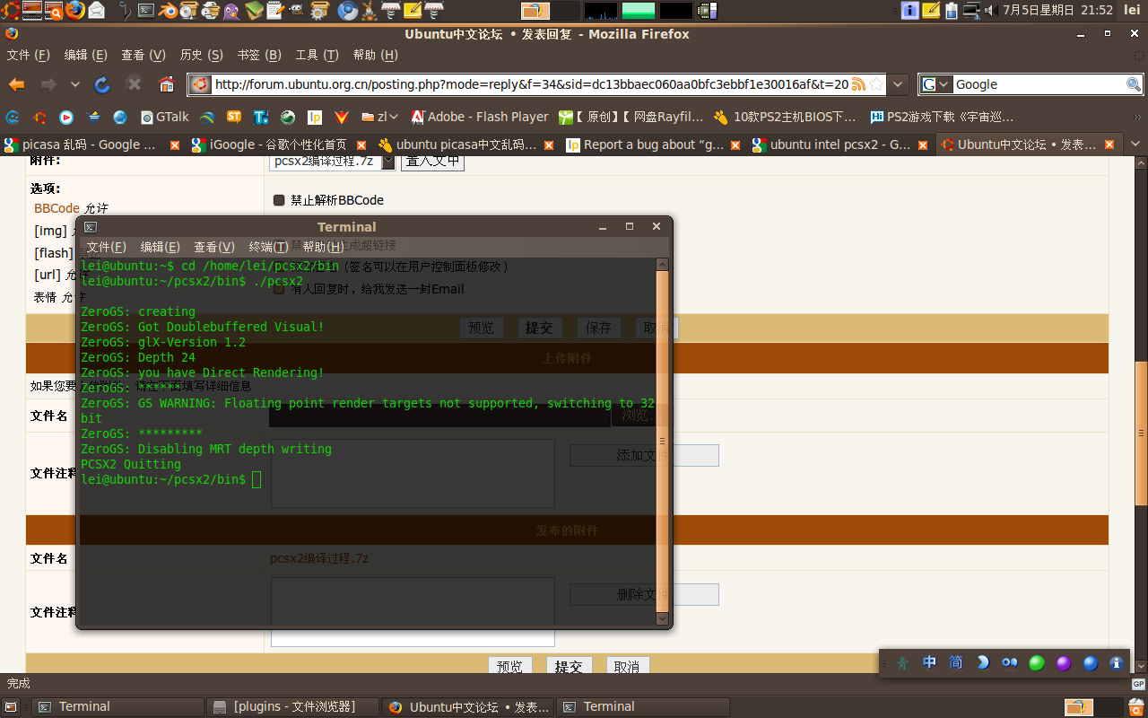
Task: Open Terminal 终端(T) menu
Action: click(x=268, y=247)
